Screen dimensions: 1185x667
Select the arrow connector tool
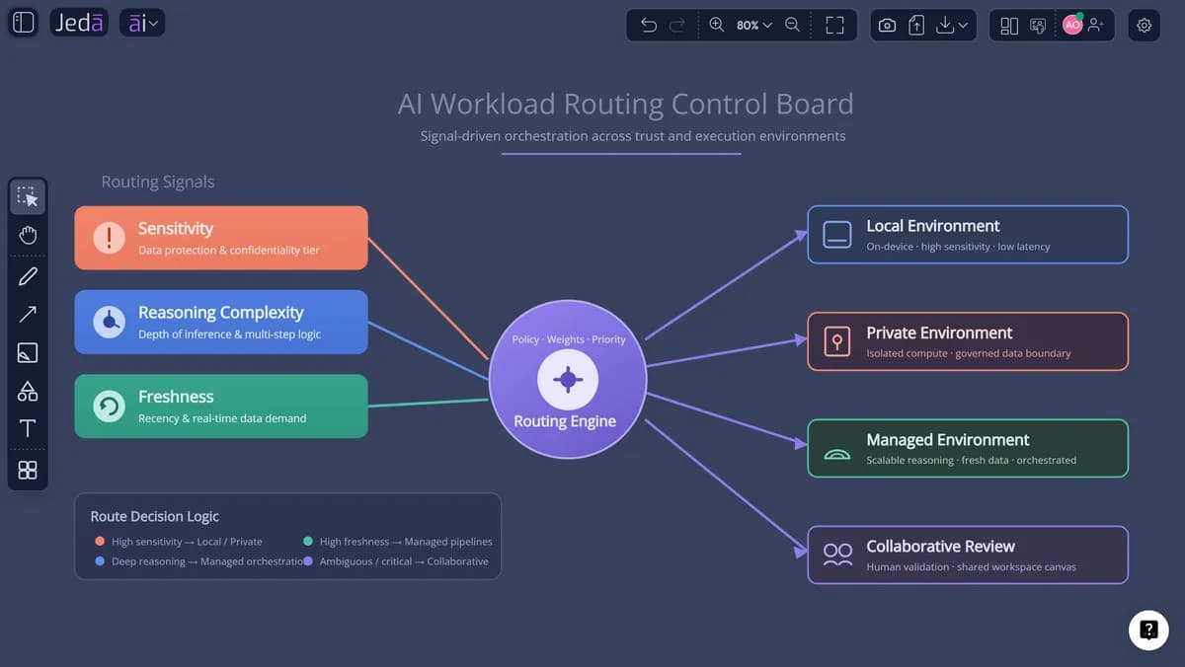(x=28, y=315)
